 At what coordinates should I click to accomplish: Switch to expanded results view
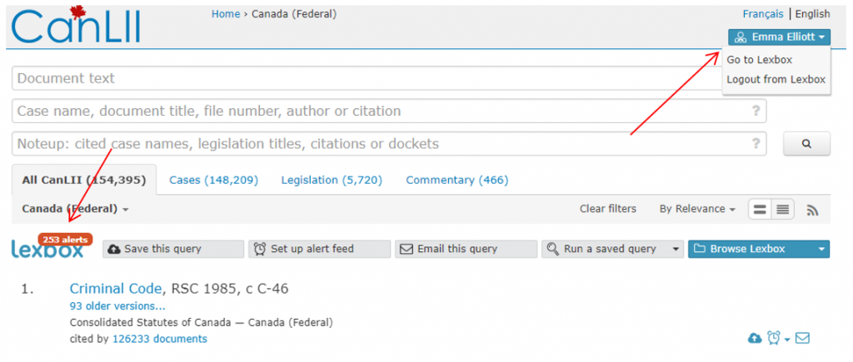point(760,210)
